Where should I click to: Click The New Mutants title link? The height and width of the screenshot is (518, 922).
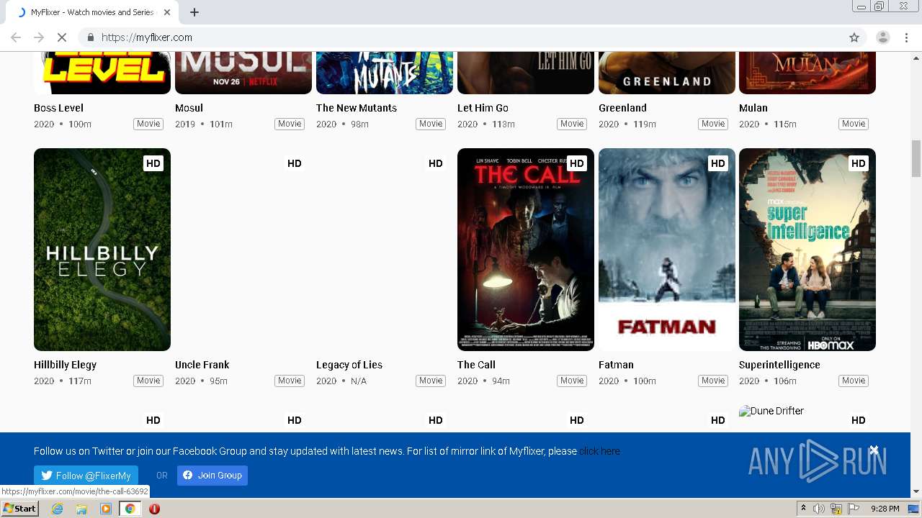point(357,108)
